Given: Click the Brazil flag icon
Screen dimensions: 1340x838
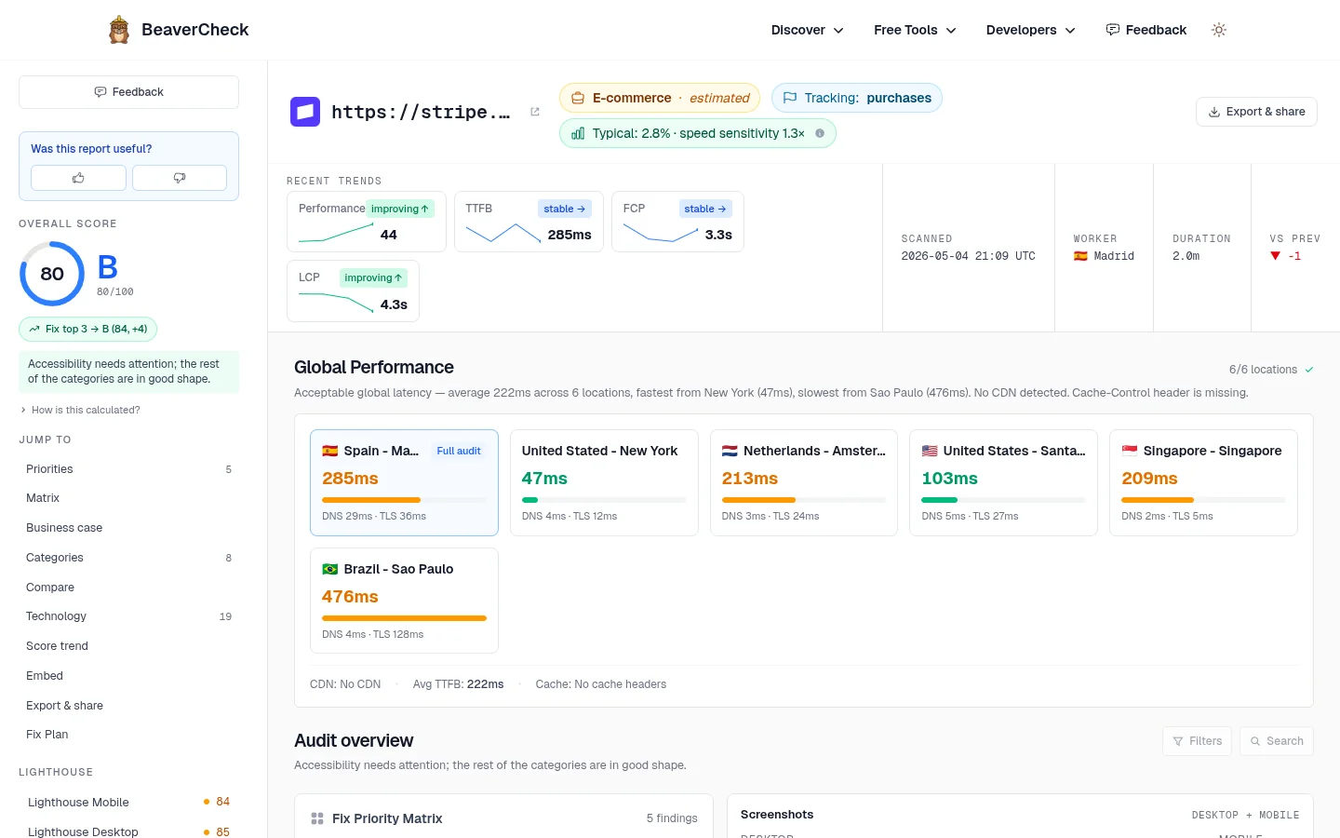Looking at the screenshot, I should click(329, 569).
